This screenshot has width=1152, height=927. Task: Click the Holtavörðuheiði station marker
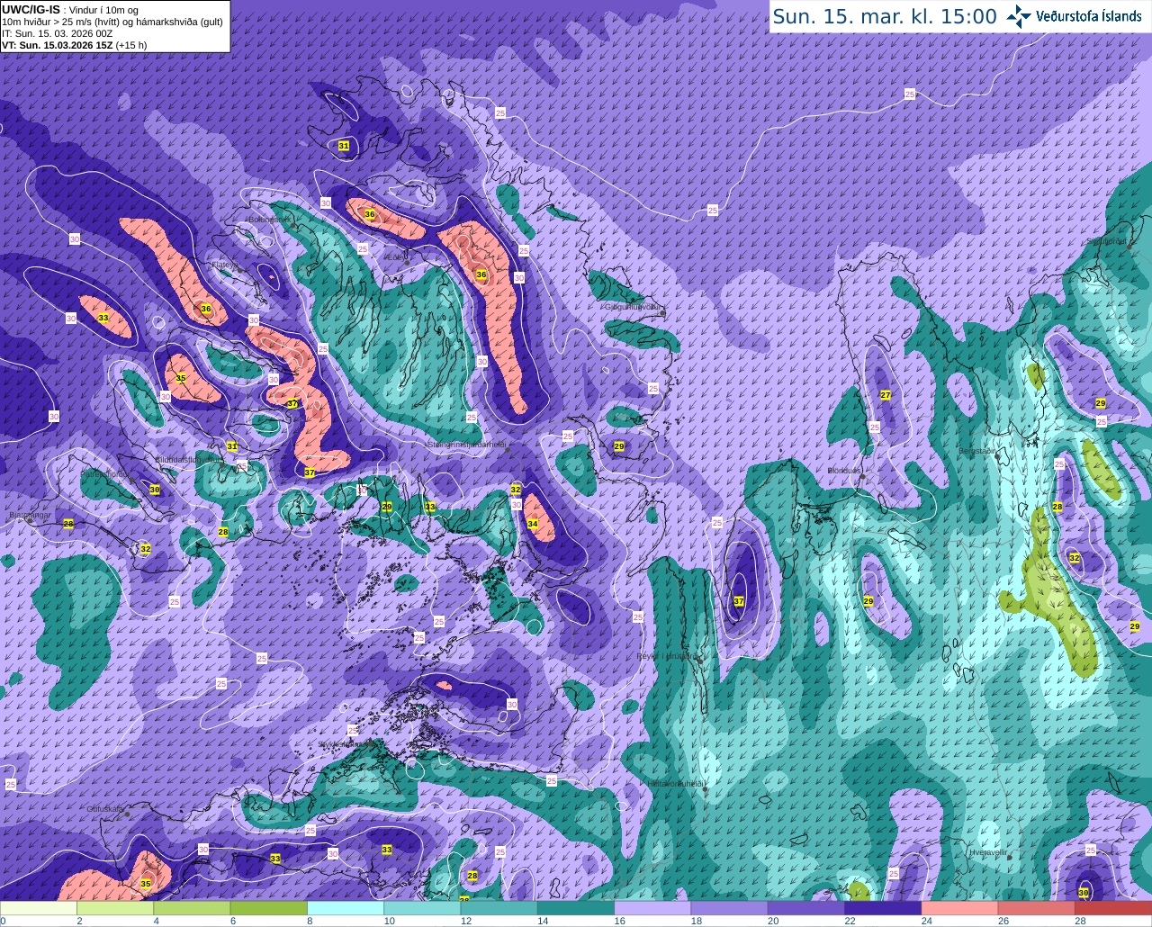tap(705, 788)
